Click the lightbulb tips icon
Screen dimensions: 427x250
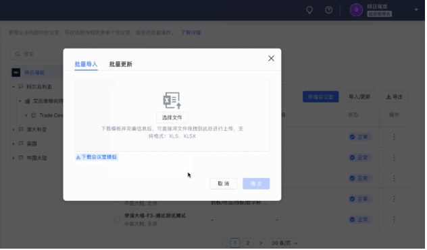[x=310, y=10]
